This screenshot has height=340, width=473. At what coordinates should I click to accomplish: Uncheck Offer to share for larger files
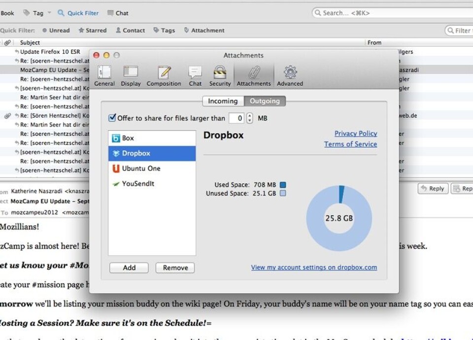pos(112,118)
